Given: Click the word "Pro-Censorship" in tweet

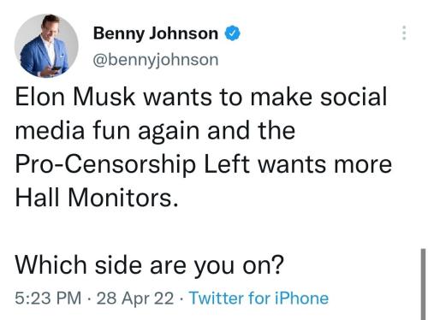Looking at the screenshot, I should click(x=105, y=164).
